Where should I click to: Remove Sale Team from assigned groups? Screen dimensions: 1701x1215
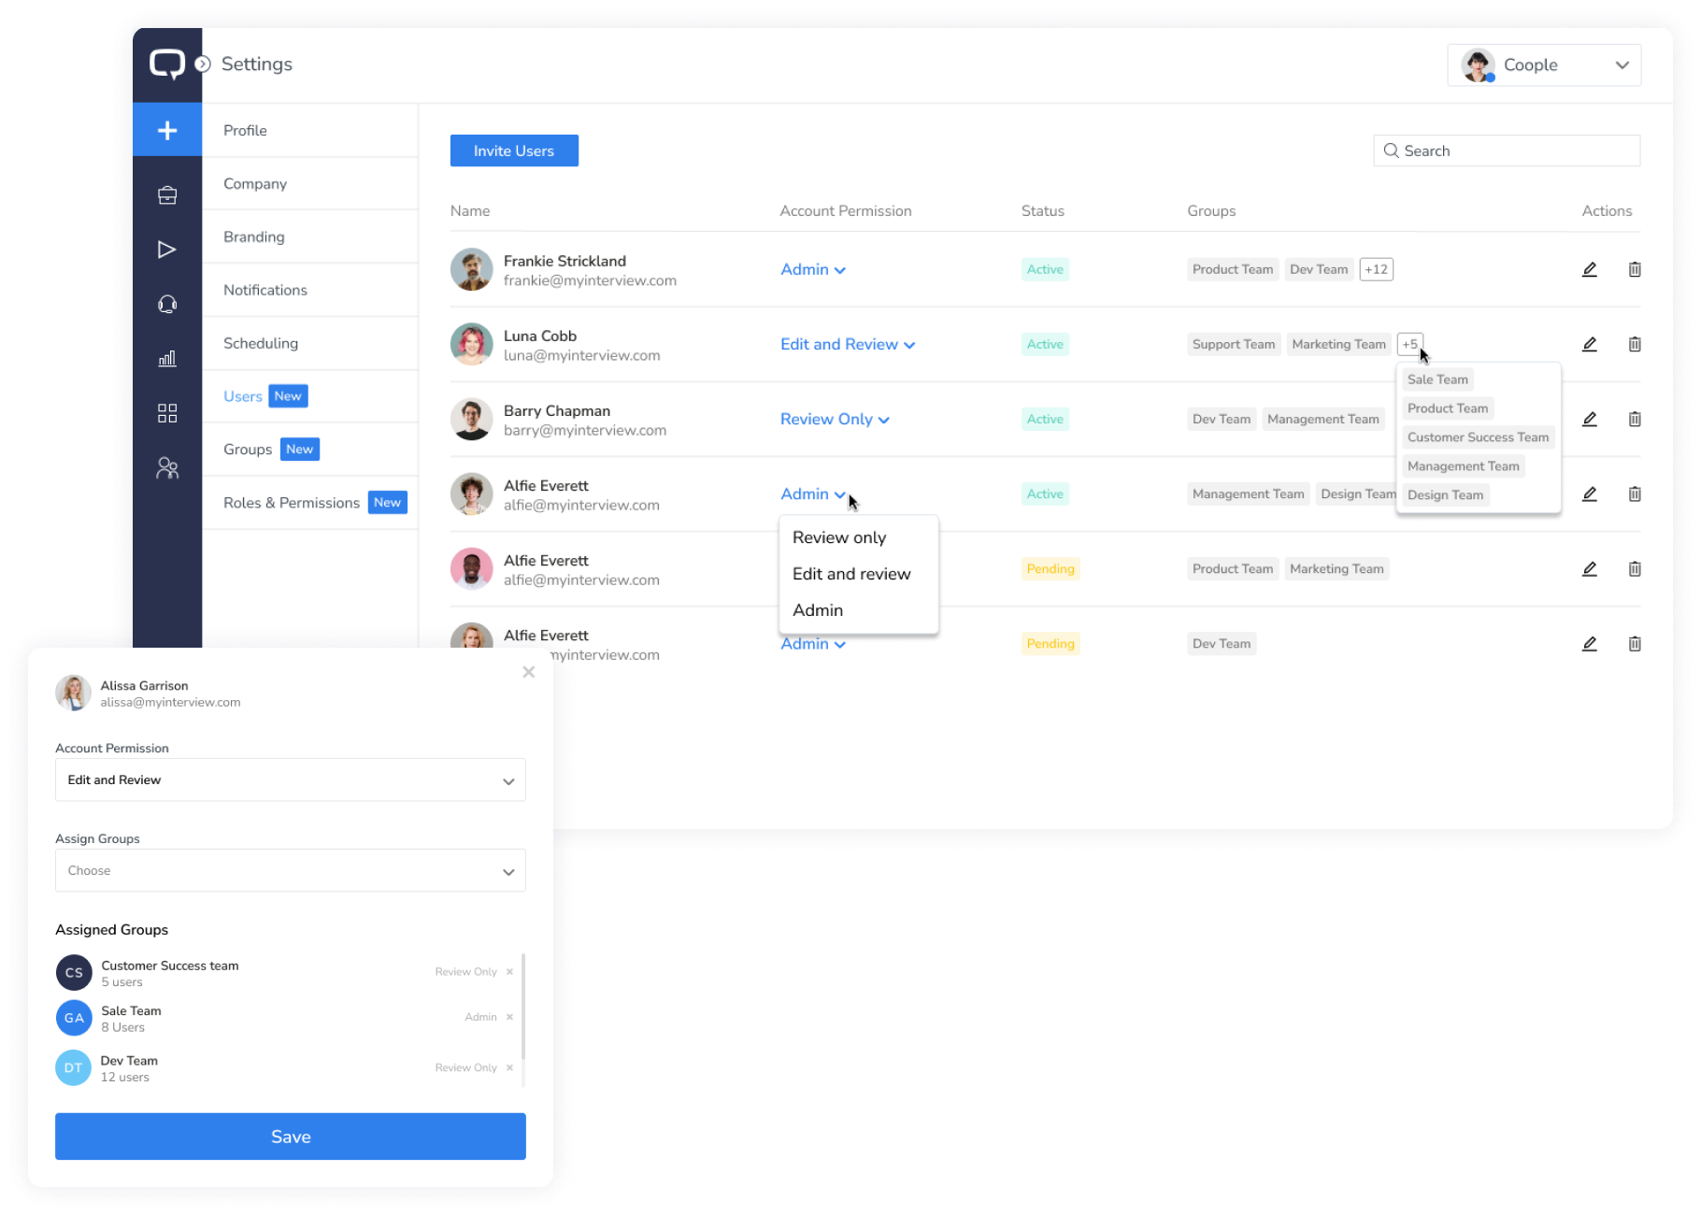point(509,1017)
